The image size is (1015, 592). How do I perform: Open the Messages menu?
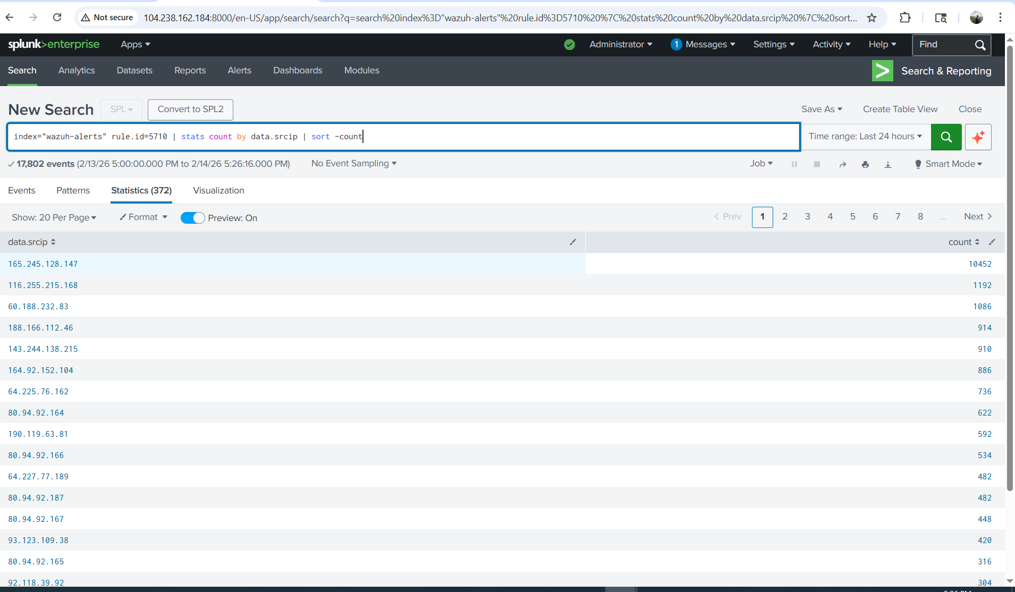coord(703,45)
